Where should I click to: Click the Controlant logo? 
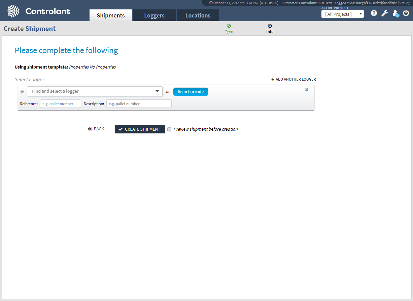39,11
